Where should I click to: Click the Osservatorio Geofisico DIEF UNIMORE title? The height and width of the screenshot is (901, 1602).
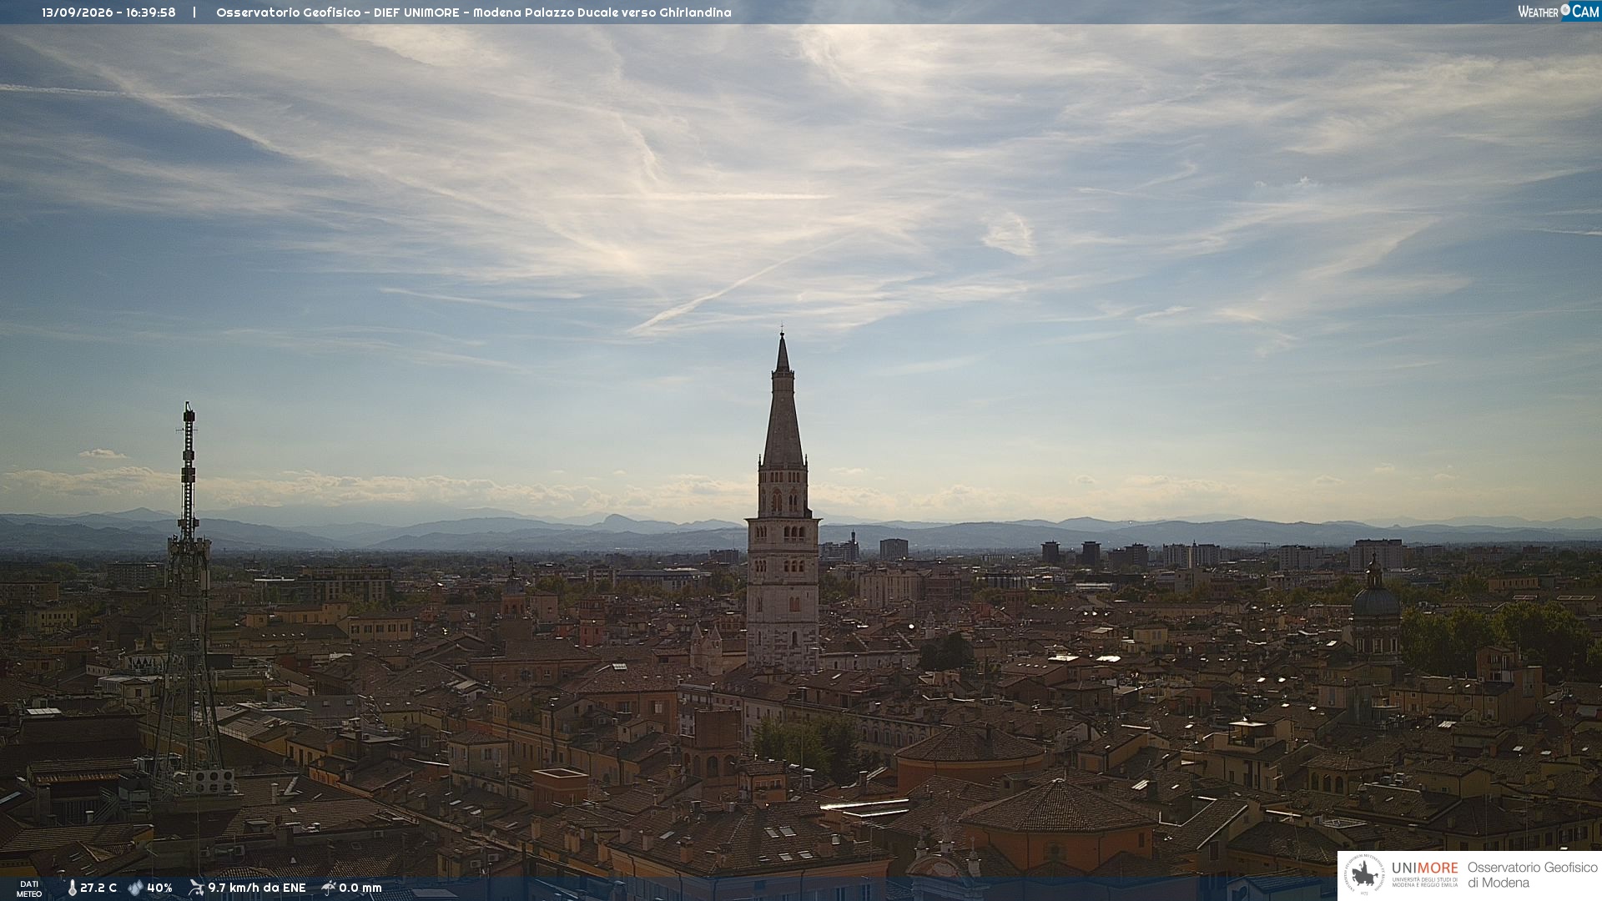pyautogui.click(x=338, y=13)
